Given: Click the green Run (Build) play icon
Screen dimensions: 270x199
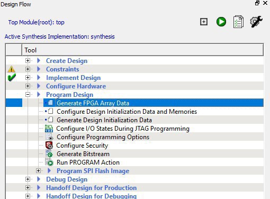Looking at the screenshot, I should pos(221,22).
